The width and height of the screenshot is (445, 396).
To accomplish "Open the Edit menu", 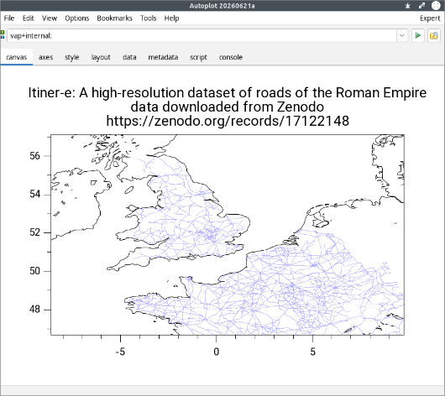I will pyautogui.click(x=28, y=18).
